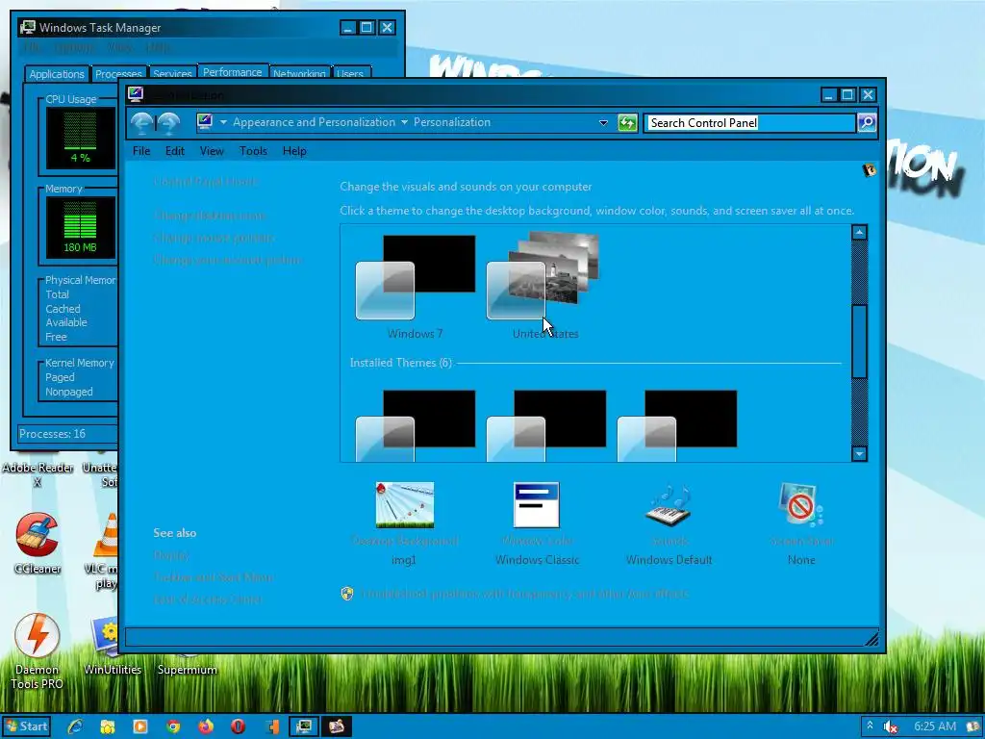Select the United States theme
Screen dimensions: 985x739
[544, 287]
